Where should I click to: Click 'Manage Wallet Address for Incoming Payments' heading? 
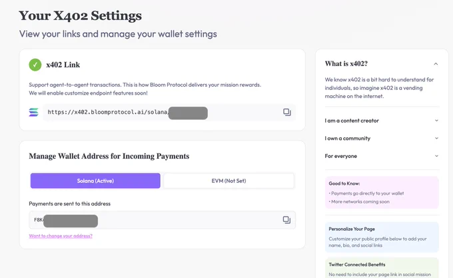click(x=109, y=156)
